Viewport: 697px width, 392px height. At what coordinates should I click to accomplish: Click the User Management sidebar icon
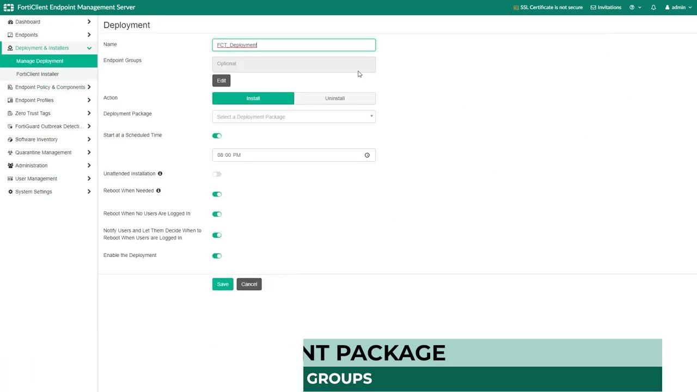(10, 179)
